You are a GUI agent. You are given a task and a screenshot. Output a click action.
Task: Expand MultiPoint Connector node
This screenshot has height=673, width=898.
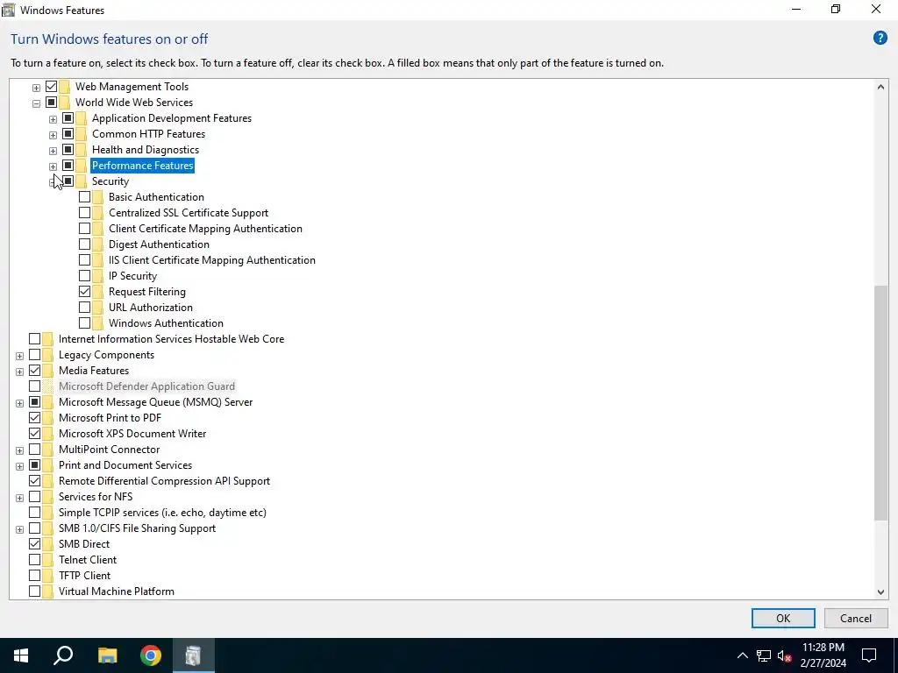19,450
